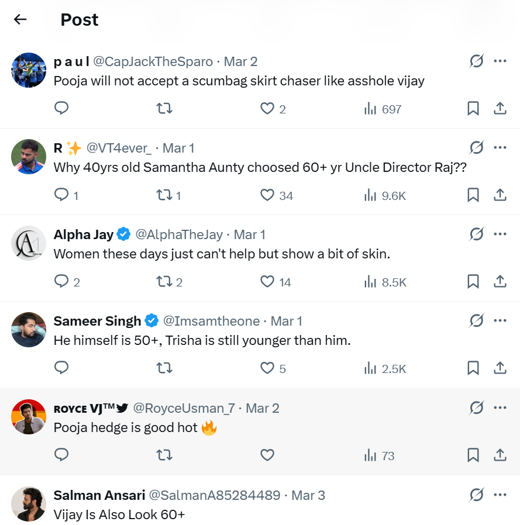Open Sameer Singh's profile avatar
This screenshot has width=520, height=525.
[x=29, y=330]
